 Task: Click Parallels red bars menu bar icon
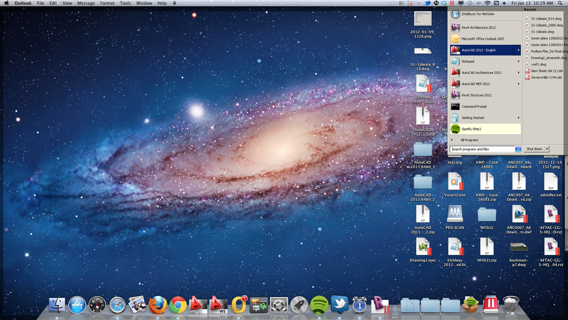pos(452,3)
